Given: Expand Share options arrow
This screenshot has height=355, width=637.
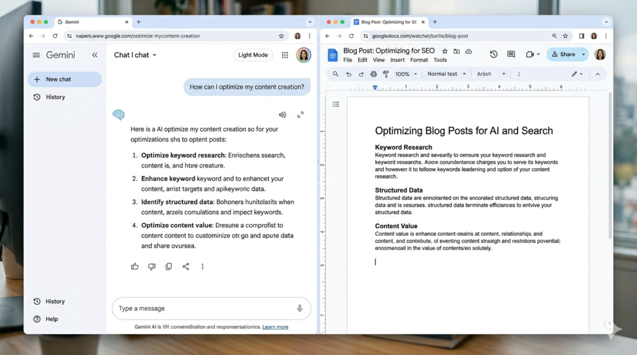Looking at the screenshot, I should pyautogui.click(x=584, y=54).
